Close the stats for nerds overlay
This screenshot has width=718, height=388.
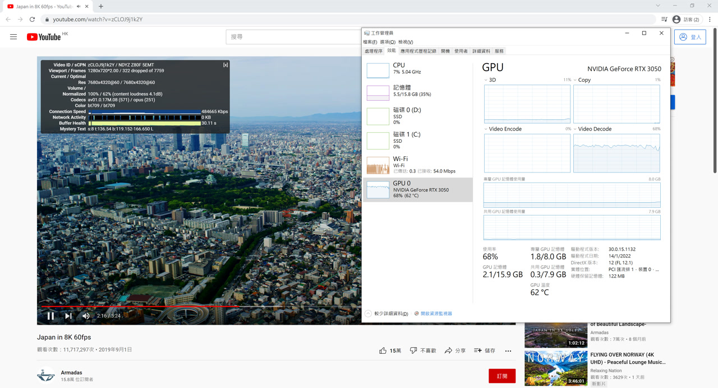[x=225, y=65]
